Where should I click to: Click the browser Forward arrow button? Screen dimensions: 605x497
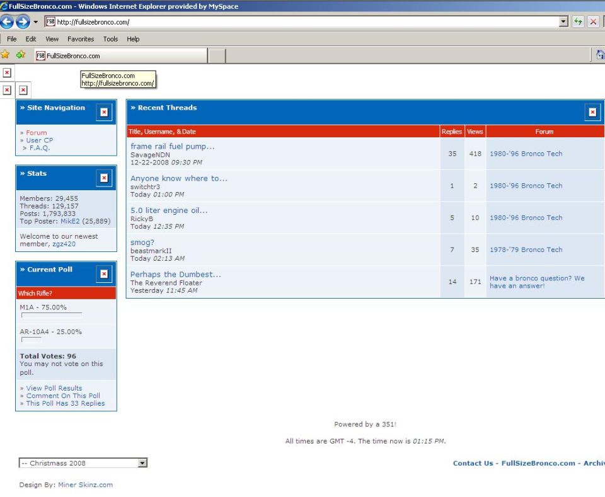tap(23, 22)
